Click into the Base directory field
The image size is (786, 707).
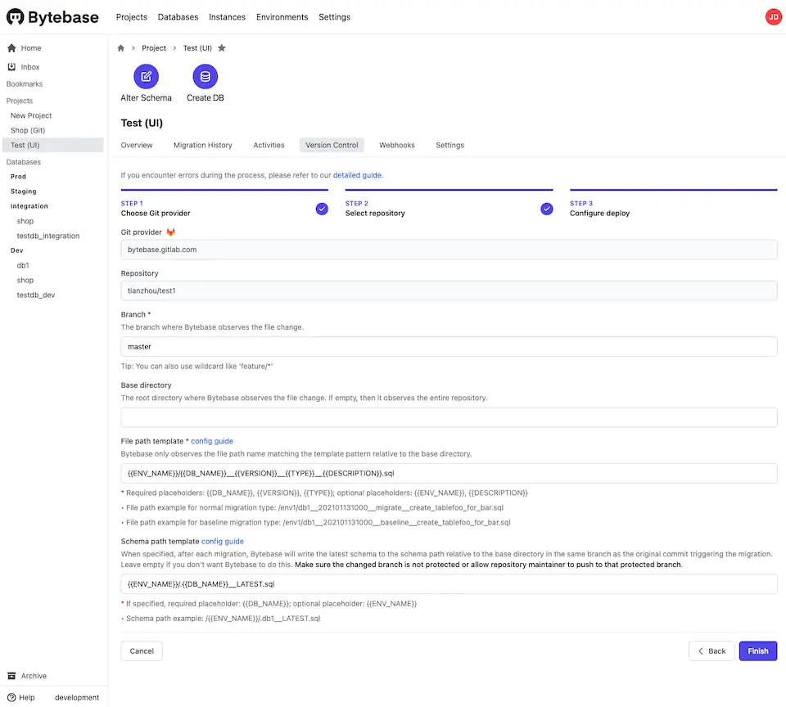pos(449,418)
